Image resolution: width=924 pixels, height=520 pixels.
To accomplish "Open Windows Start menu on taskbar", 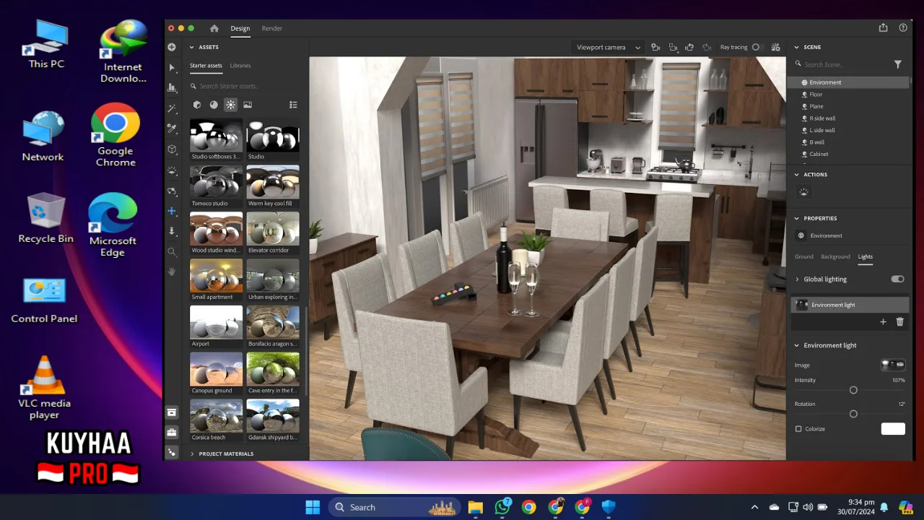I will 313,507.
